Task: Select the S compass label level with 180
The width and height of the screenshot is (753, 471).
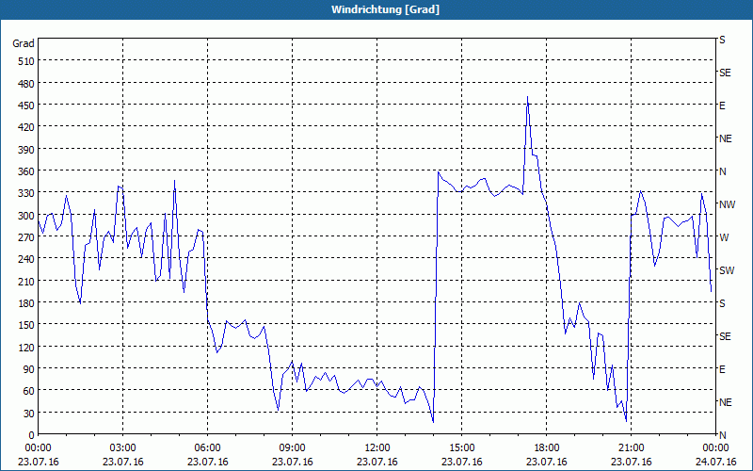Action: (722, 303)
